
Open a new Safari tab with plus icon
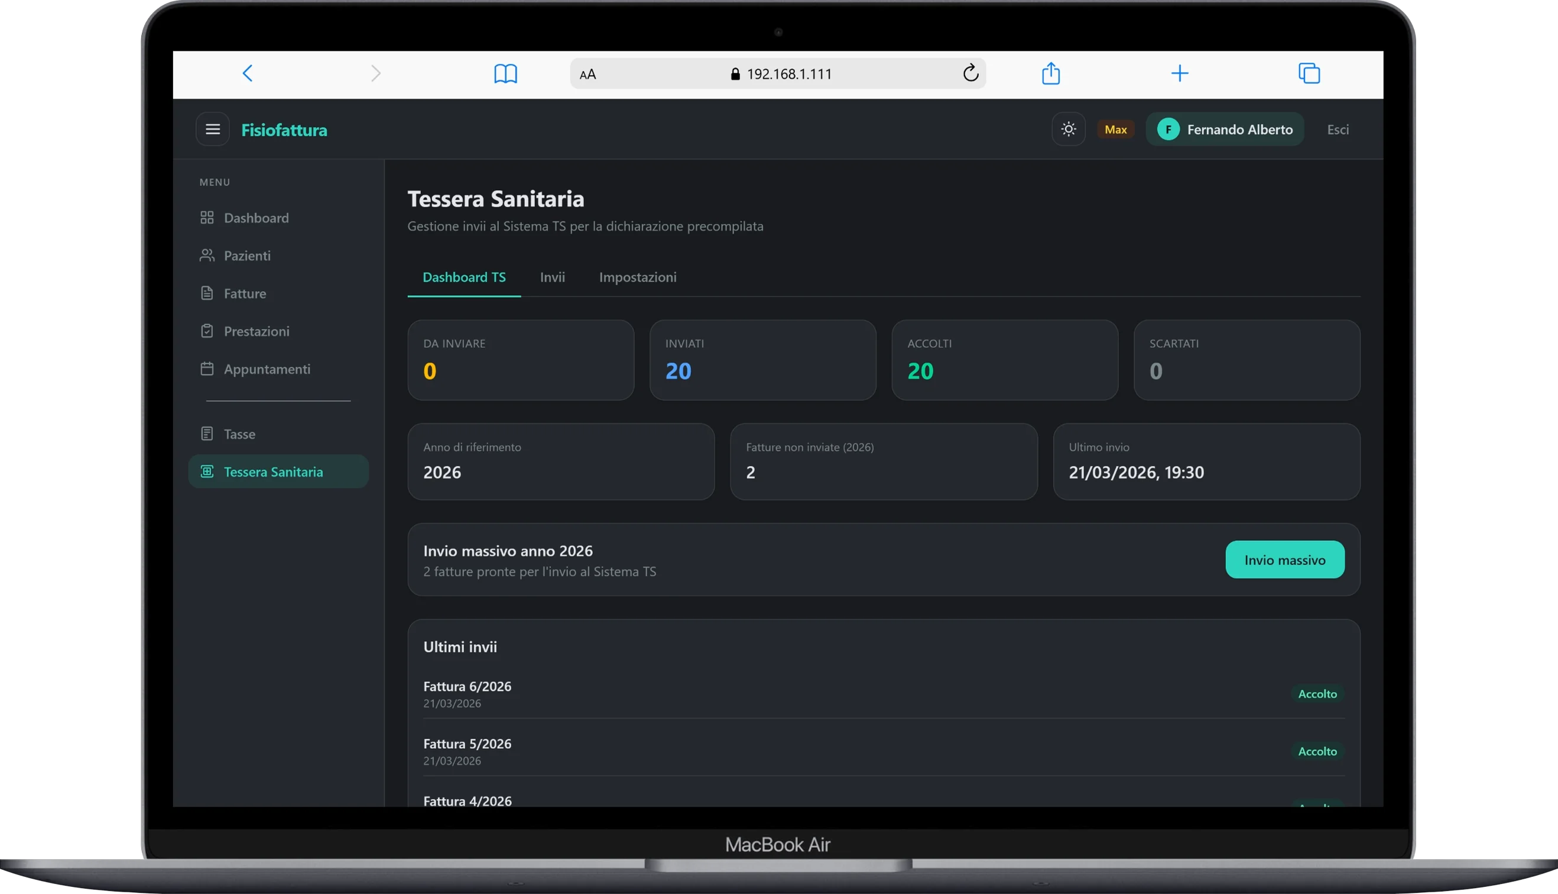[x=1180, y=73]
